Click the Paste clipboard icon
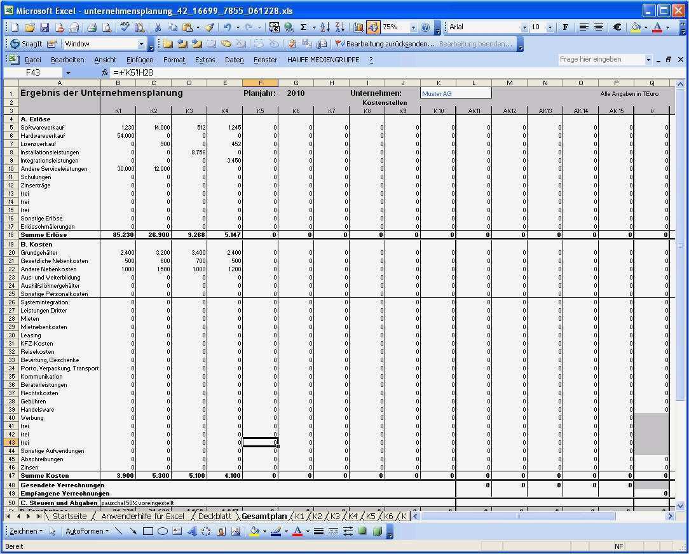Screen dimensions: 689x554 (x=188, y=27)
